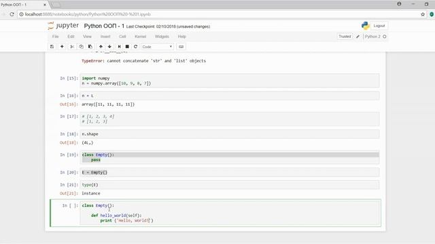Open the File menu
Screen dimensions: 435x244
coord(56,37)
